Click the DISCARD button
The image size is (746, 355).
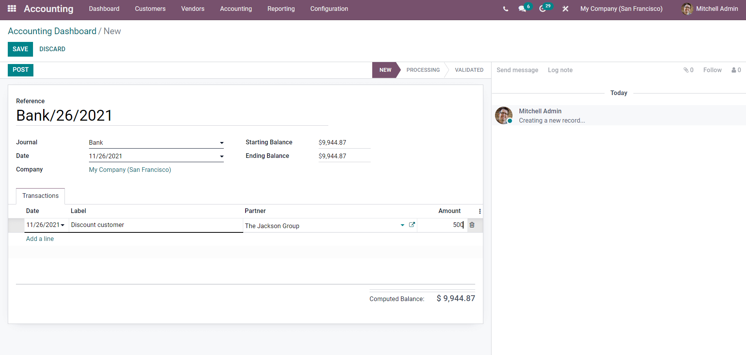(x=52, y=49)
